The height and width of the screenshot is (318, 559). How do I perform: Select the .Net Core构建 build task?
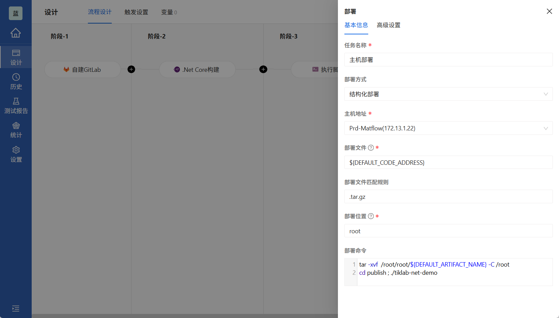[197, 69]
